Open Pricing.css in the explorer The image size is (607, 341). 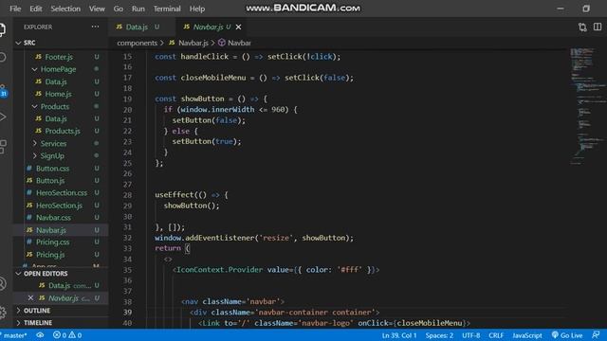(x=53, y=242)
